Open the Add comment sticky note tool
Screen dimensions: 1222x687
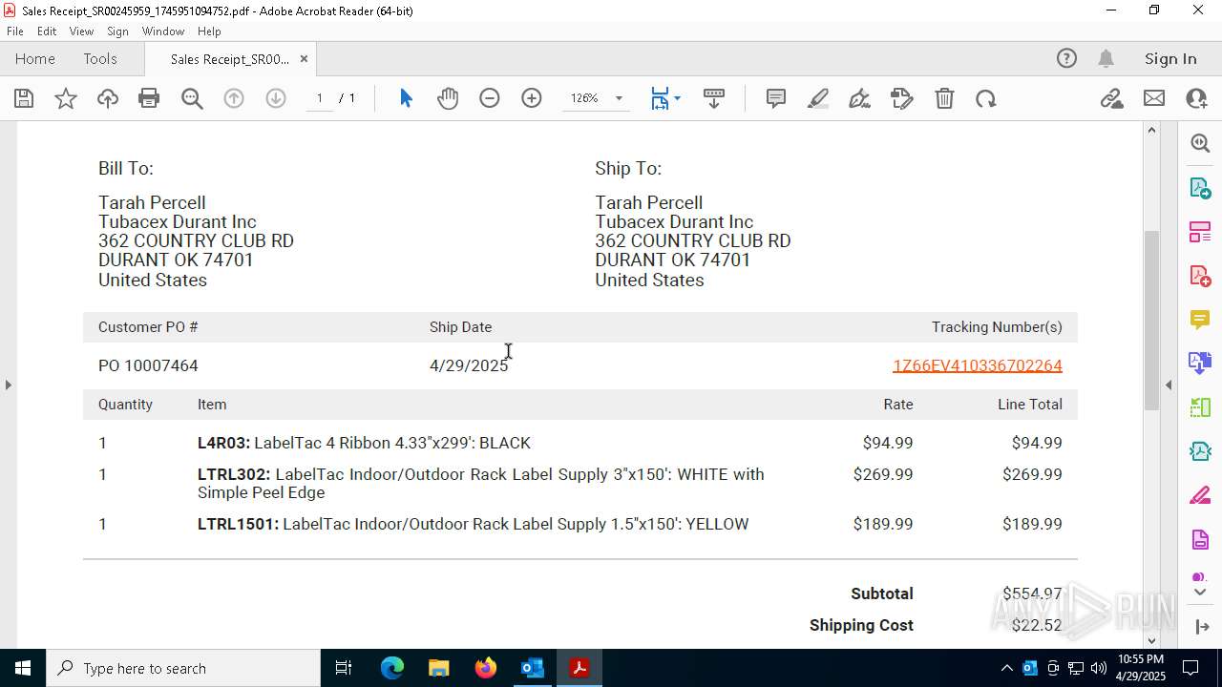[x=776, y=98]
